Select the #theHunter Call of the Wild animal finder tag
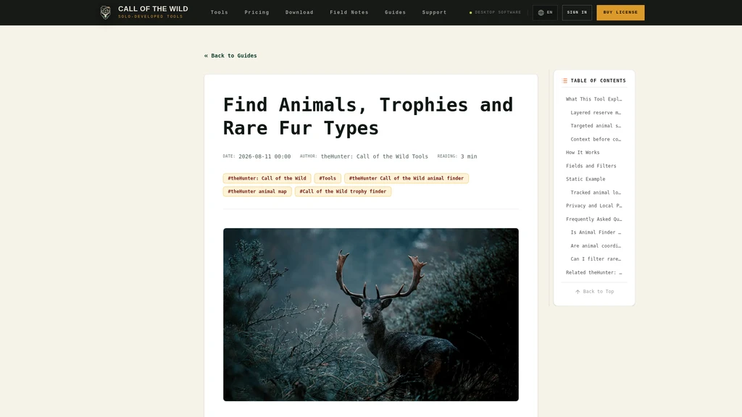Screen dimensions: 742x417 [x=407, y=178]
